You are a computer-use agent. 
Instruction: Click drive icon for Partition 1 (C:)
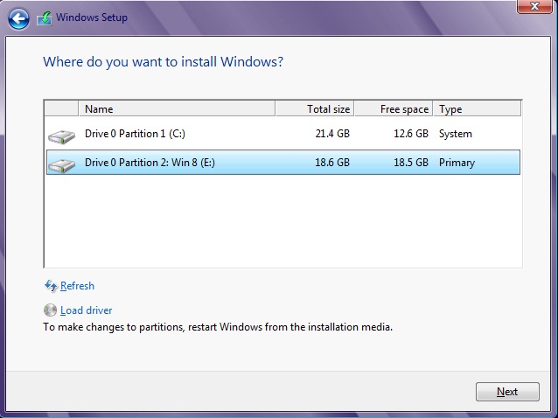(61, 136)
